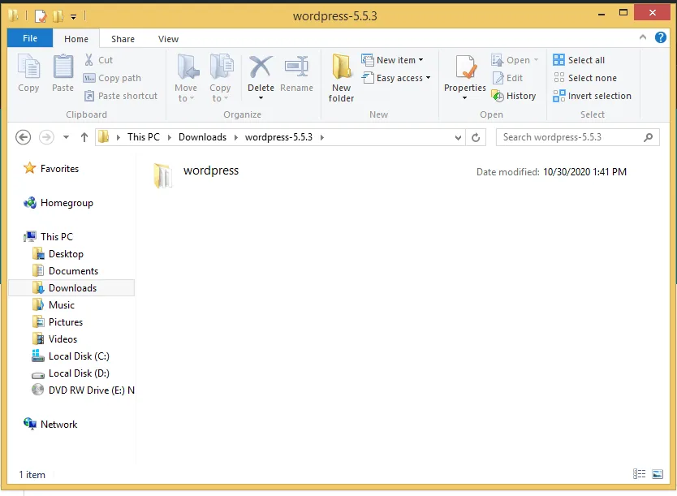Click Downloads in the address breadcrumb
The height and width of the screenshot is (496, 677).
click(x=202, y=137)
